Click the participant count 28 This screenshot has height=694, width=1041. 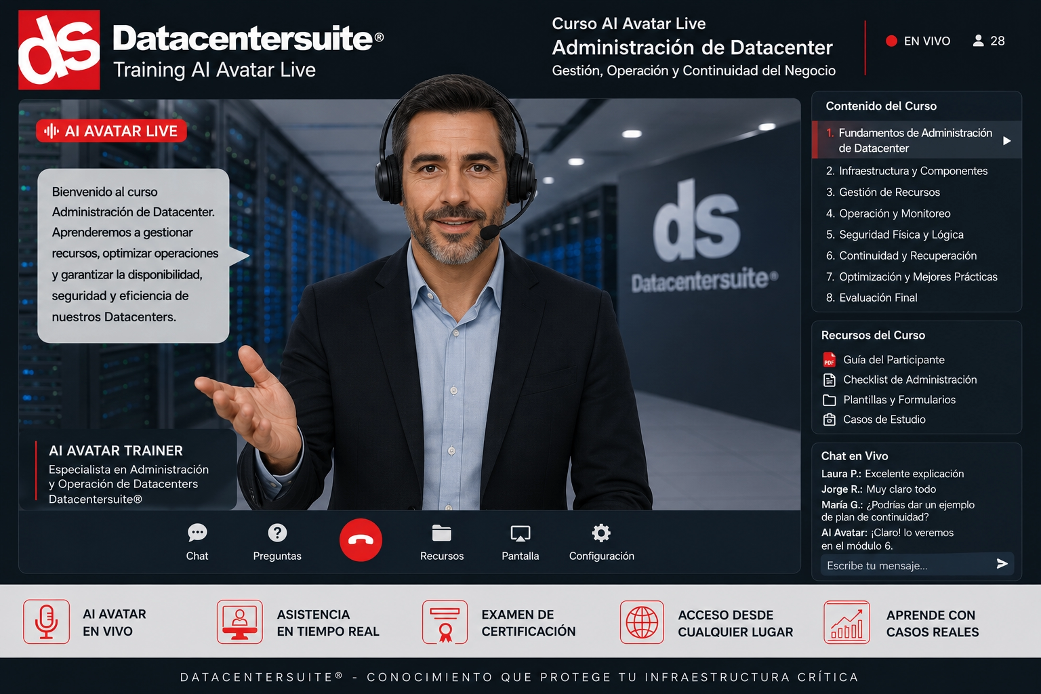click(998, 41)
